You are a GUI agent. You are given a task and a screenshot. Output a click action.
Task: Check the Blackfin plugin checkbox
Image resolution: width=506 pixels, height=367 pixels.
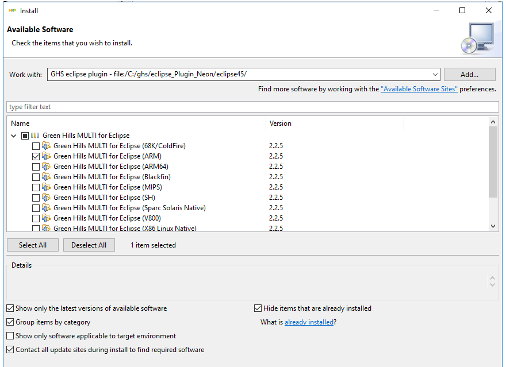36,177
